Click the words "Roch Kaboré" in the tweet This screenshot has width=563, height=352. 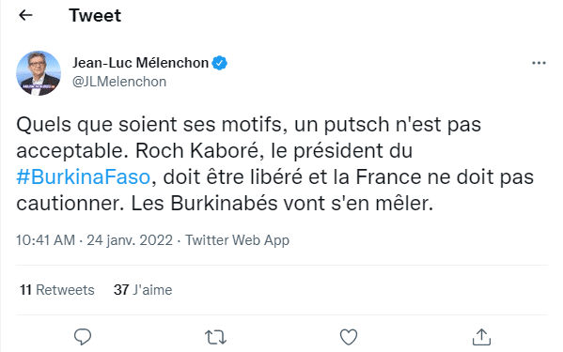click(x=197, y=150)
